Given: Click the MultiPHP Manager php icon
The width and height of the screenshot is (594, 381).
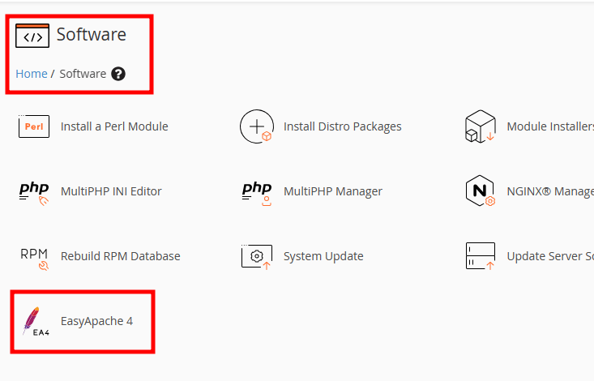Looking at the screenshot, I should [256, 193].
